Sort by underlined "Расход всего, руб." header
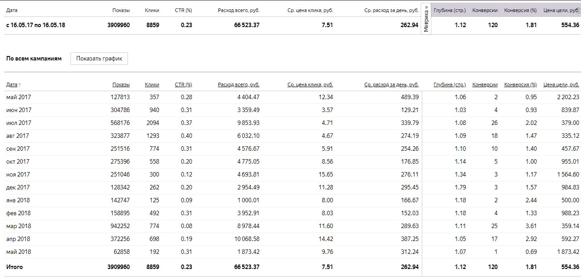 (239, 84)
